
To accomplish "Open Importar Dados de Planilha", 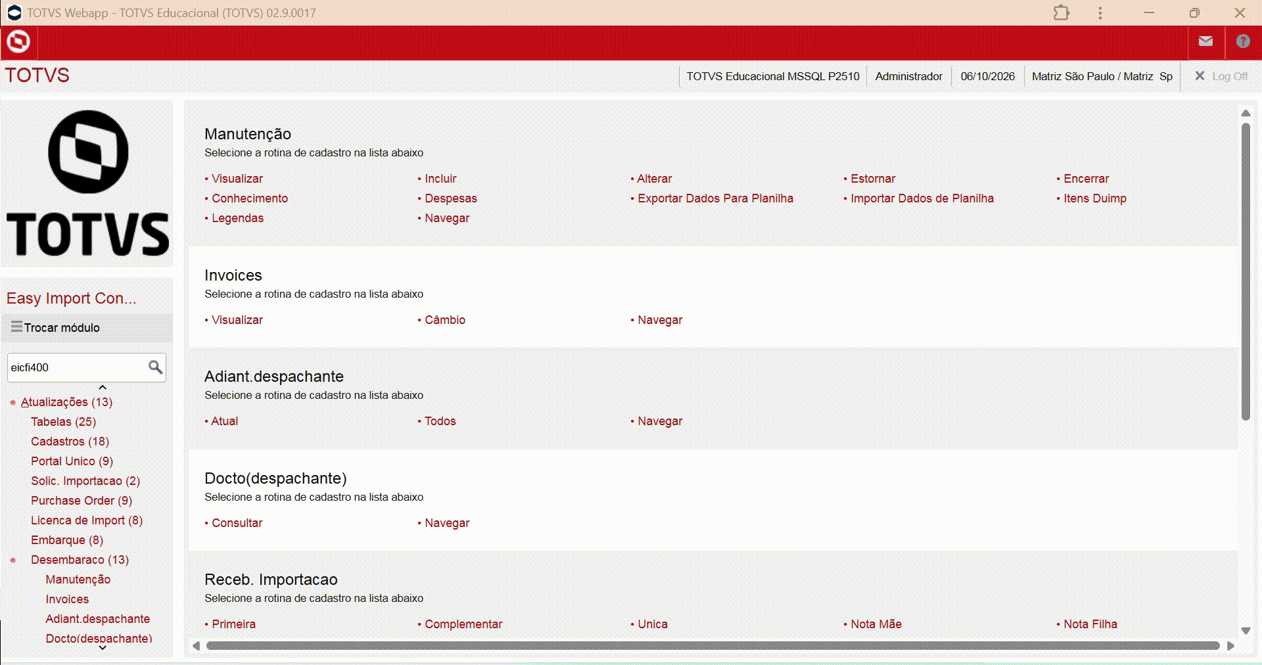I will [922, 198].
